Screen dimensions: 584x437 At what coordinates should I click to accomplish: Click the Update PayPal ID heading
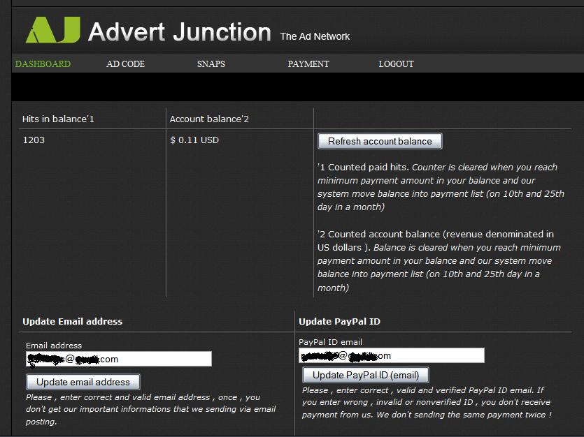tap(340, 321)
